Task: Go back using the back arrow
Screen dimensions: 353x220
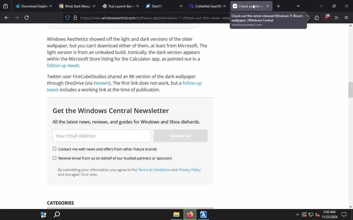Action: pos(7,18)
